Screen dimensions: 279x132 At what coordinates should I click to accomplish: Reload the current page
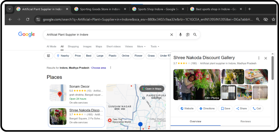pyautogui.click(x=28, y=20)
